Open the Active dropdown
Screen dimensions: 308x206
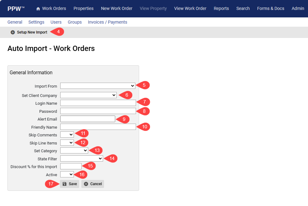pos(66,174)
